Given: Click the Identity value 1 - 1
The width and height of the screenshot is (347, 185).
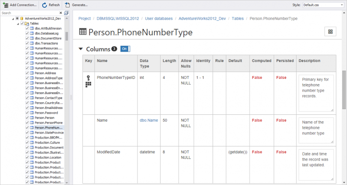Looking at the screenshot, I should tap(200, 78).
